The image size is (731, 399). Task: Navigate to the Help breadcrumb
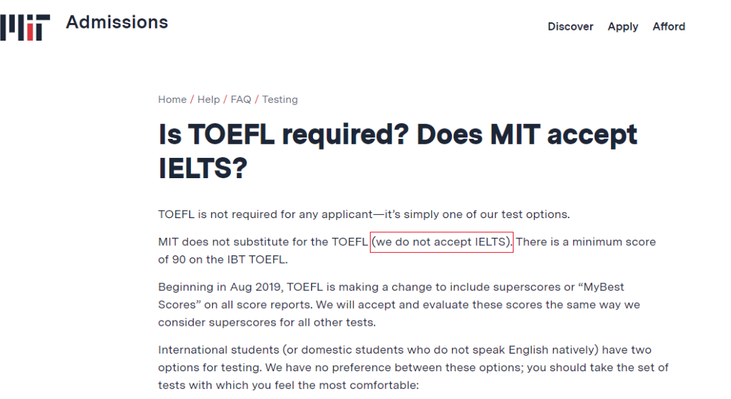pos(209,100)
